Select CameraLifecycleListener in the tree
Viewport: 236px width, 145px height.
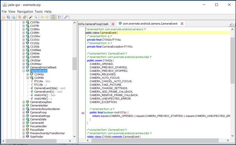point(45,109)
